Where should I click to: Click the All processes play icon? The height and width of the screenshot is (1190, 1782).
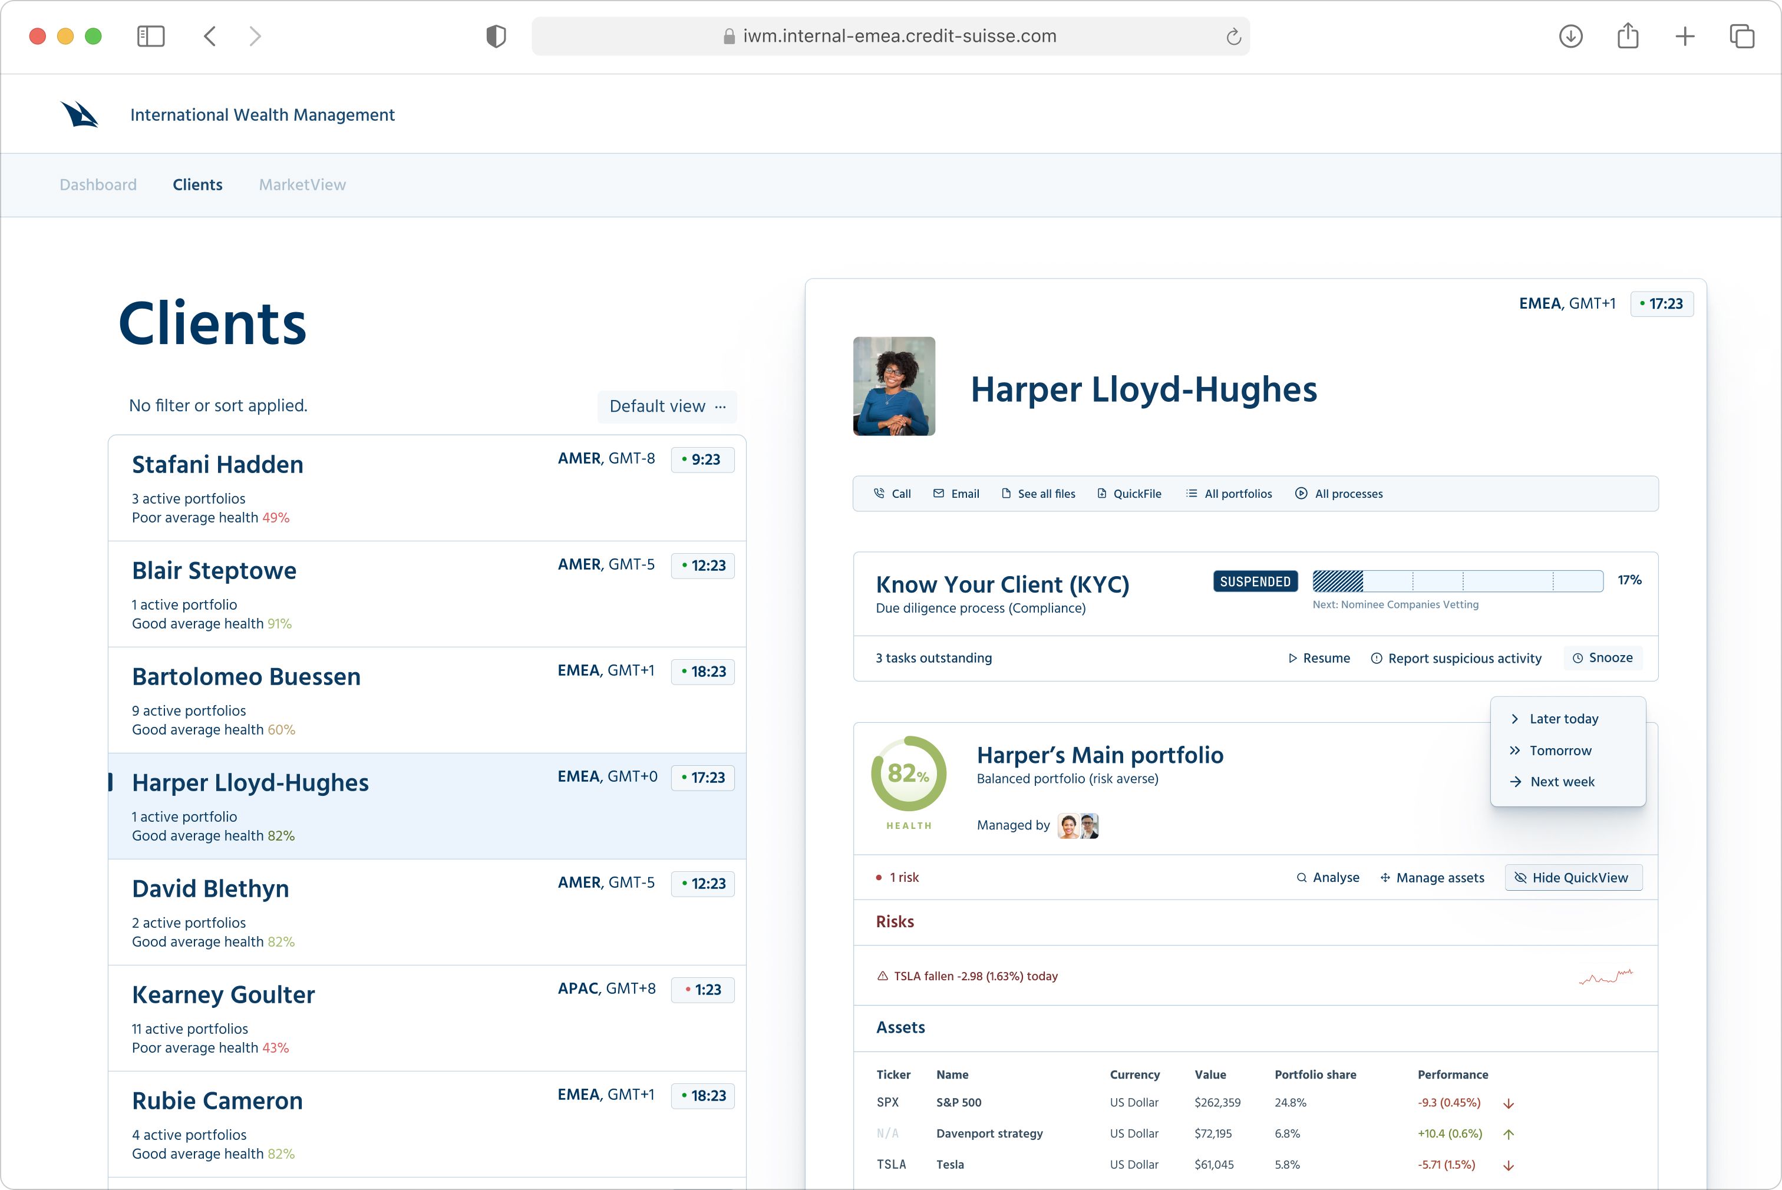[1301, 493]
